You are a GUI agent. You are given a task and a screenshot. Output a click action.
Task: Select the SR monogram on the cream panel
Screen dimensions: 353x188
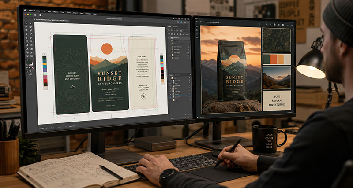pos(143,96)
